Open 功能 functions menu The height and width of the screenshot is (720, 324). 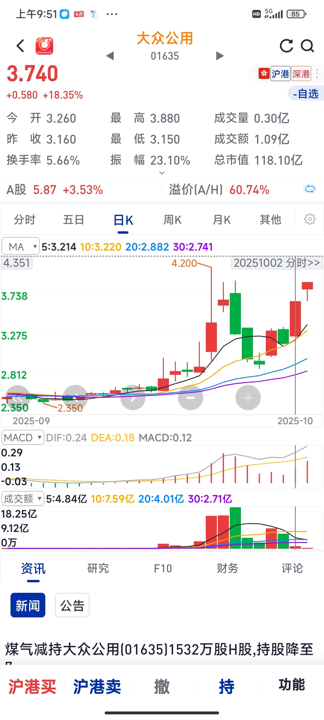coord(292,685)
